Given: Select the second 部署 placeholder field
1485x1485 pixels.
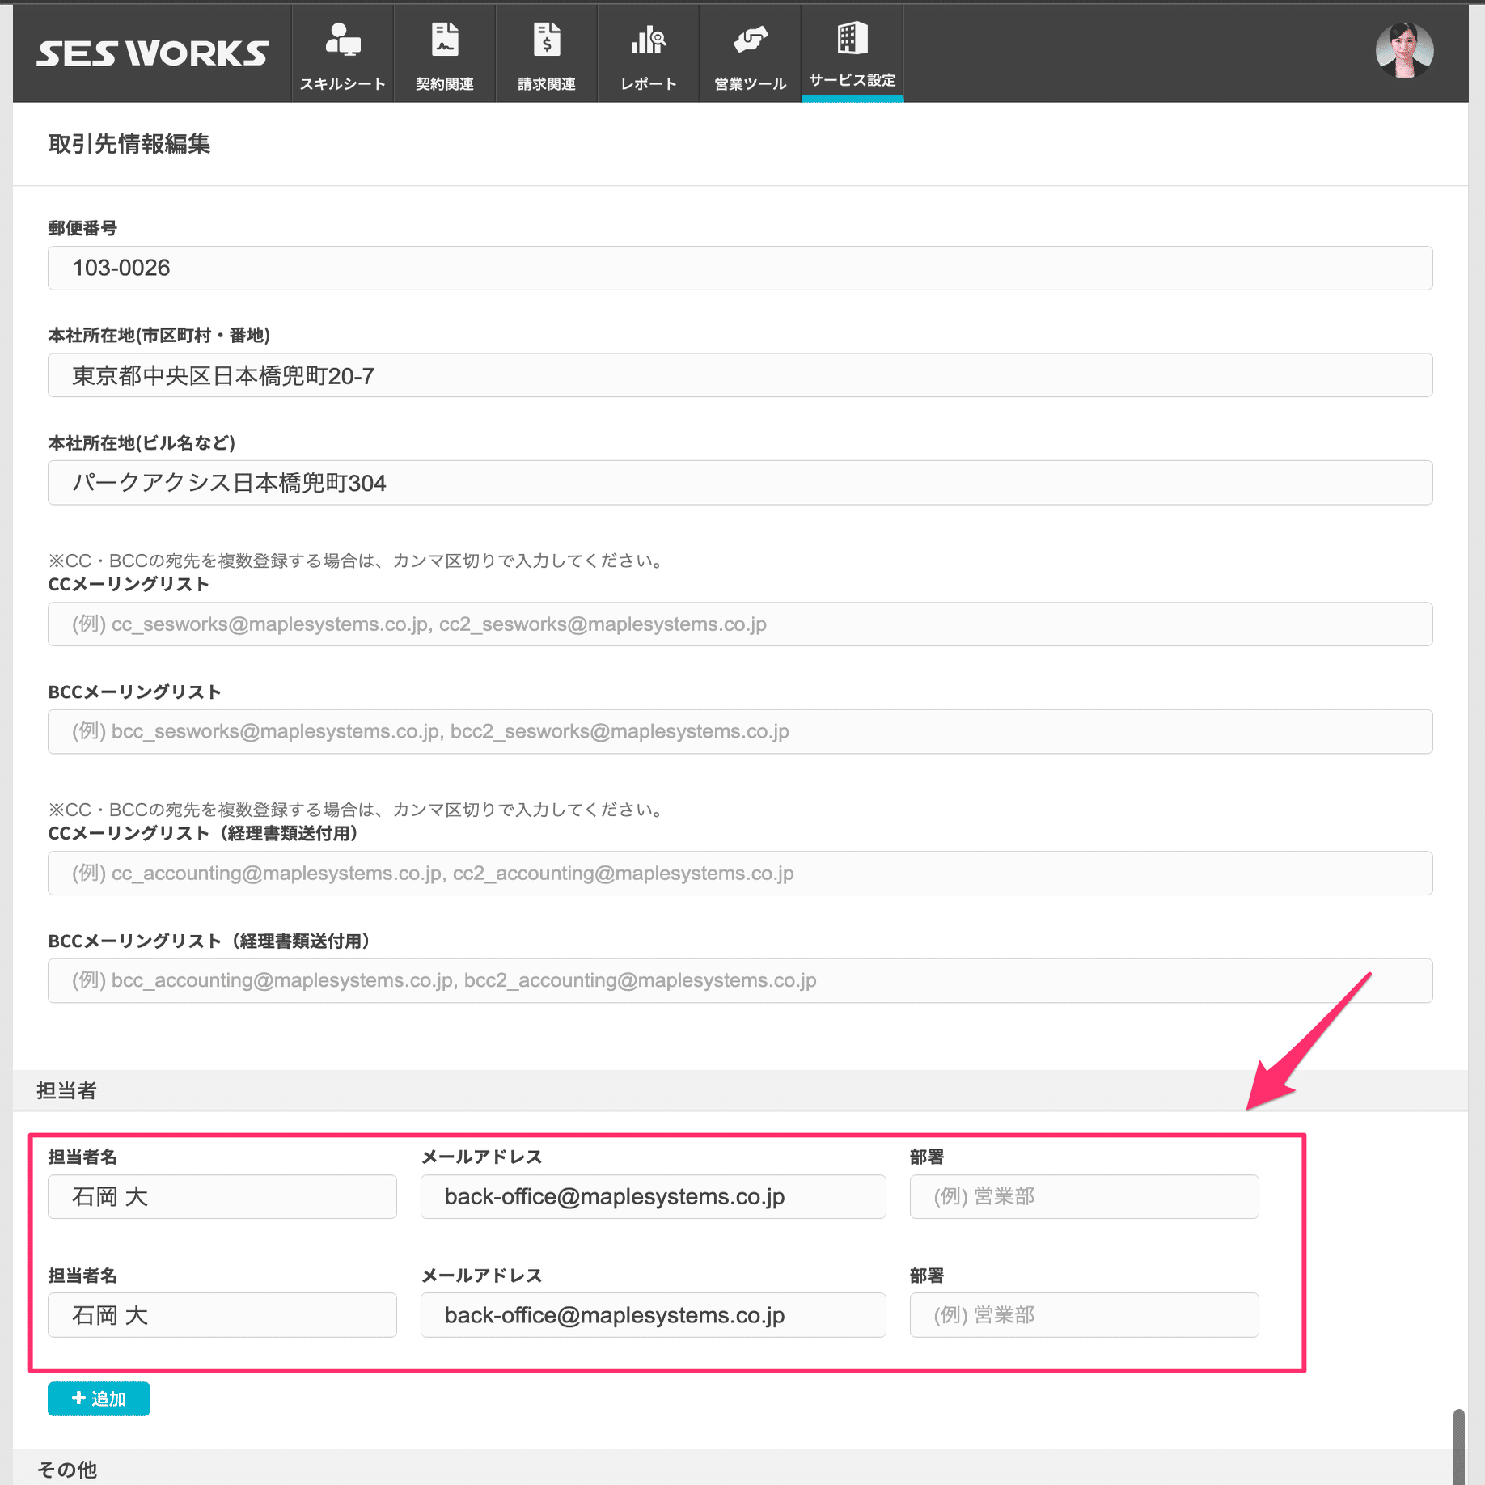Looking at the screenshot, I should [1084, 1314].
